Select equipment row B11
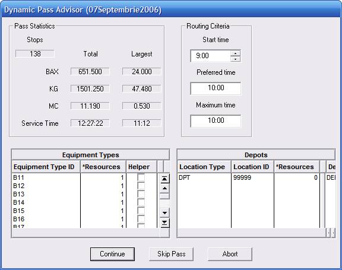This screenshot has width=342, height=270. click(84, 177)
